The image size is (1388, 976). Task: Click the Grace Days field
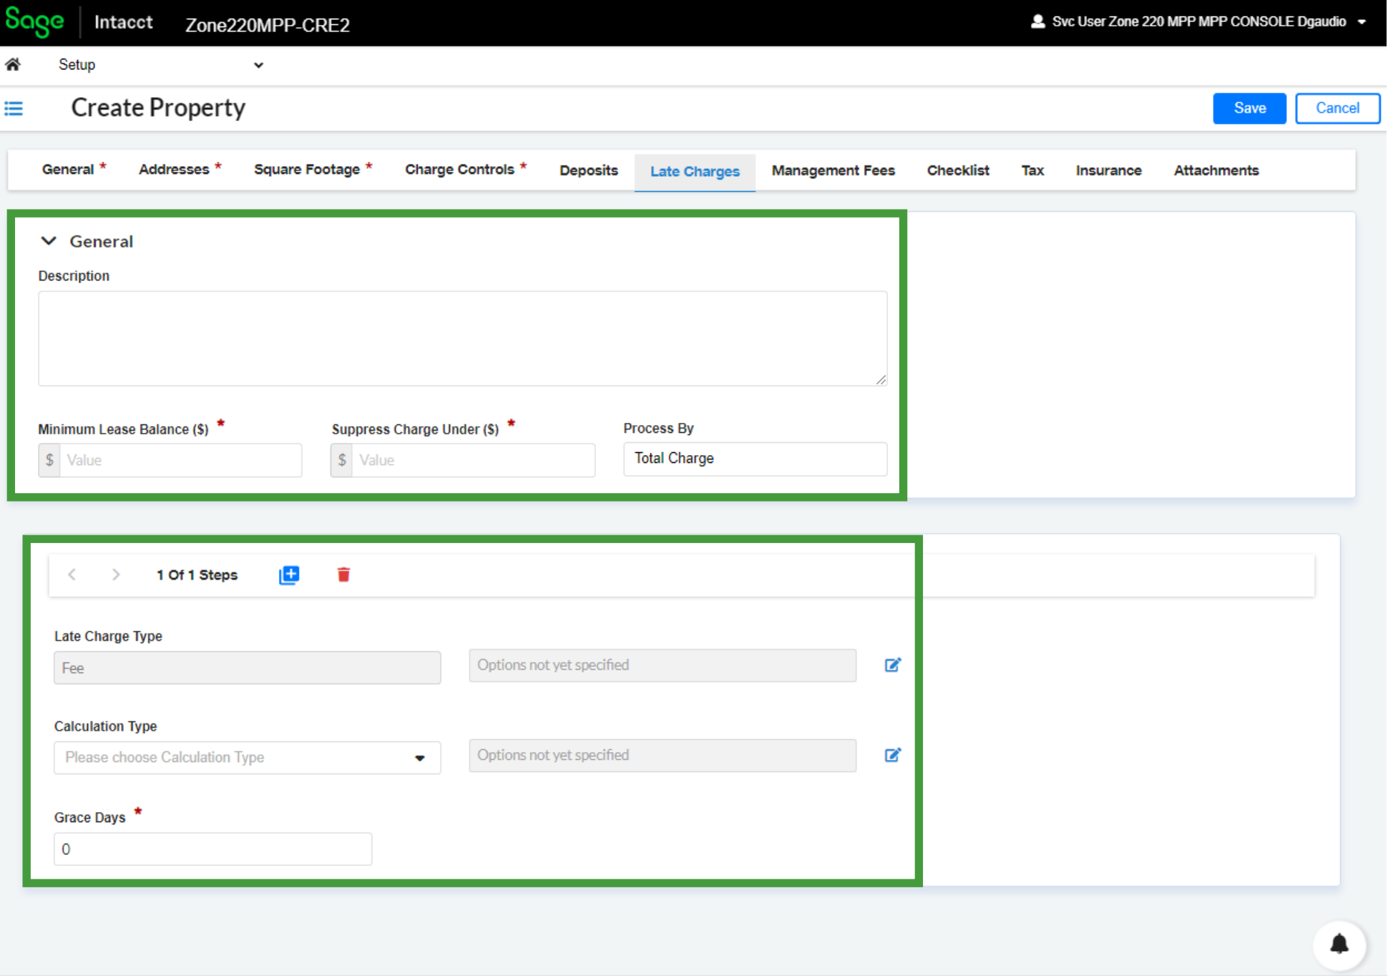(213, 849)
